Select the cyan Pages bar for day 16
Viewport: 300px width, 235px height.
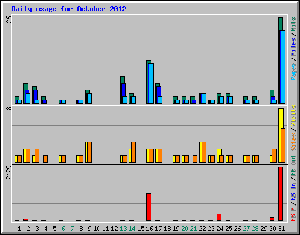pos(151,83)
